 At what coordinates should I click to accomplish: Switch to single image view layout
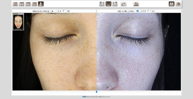point(15,4)
